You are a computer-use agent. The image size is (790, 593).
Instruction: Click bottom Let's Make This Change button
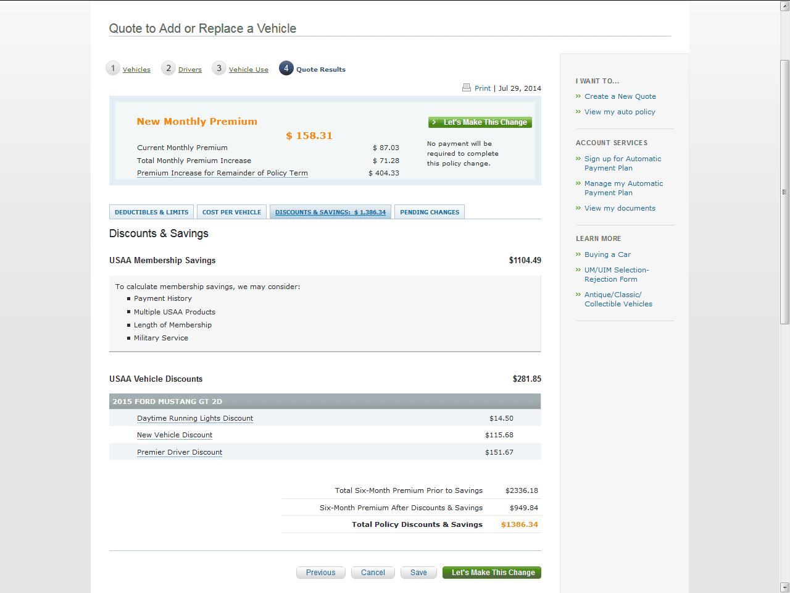[492, 573]
